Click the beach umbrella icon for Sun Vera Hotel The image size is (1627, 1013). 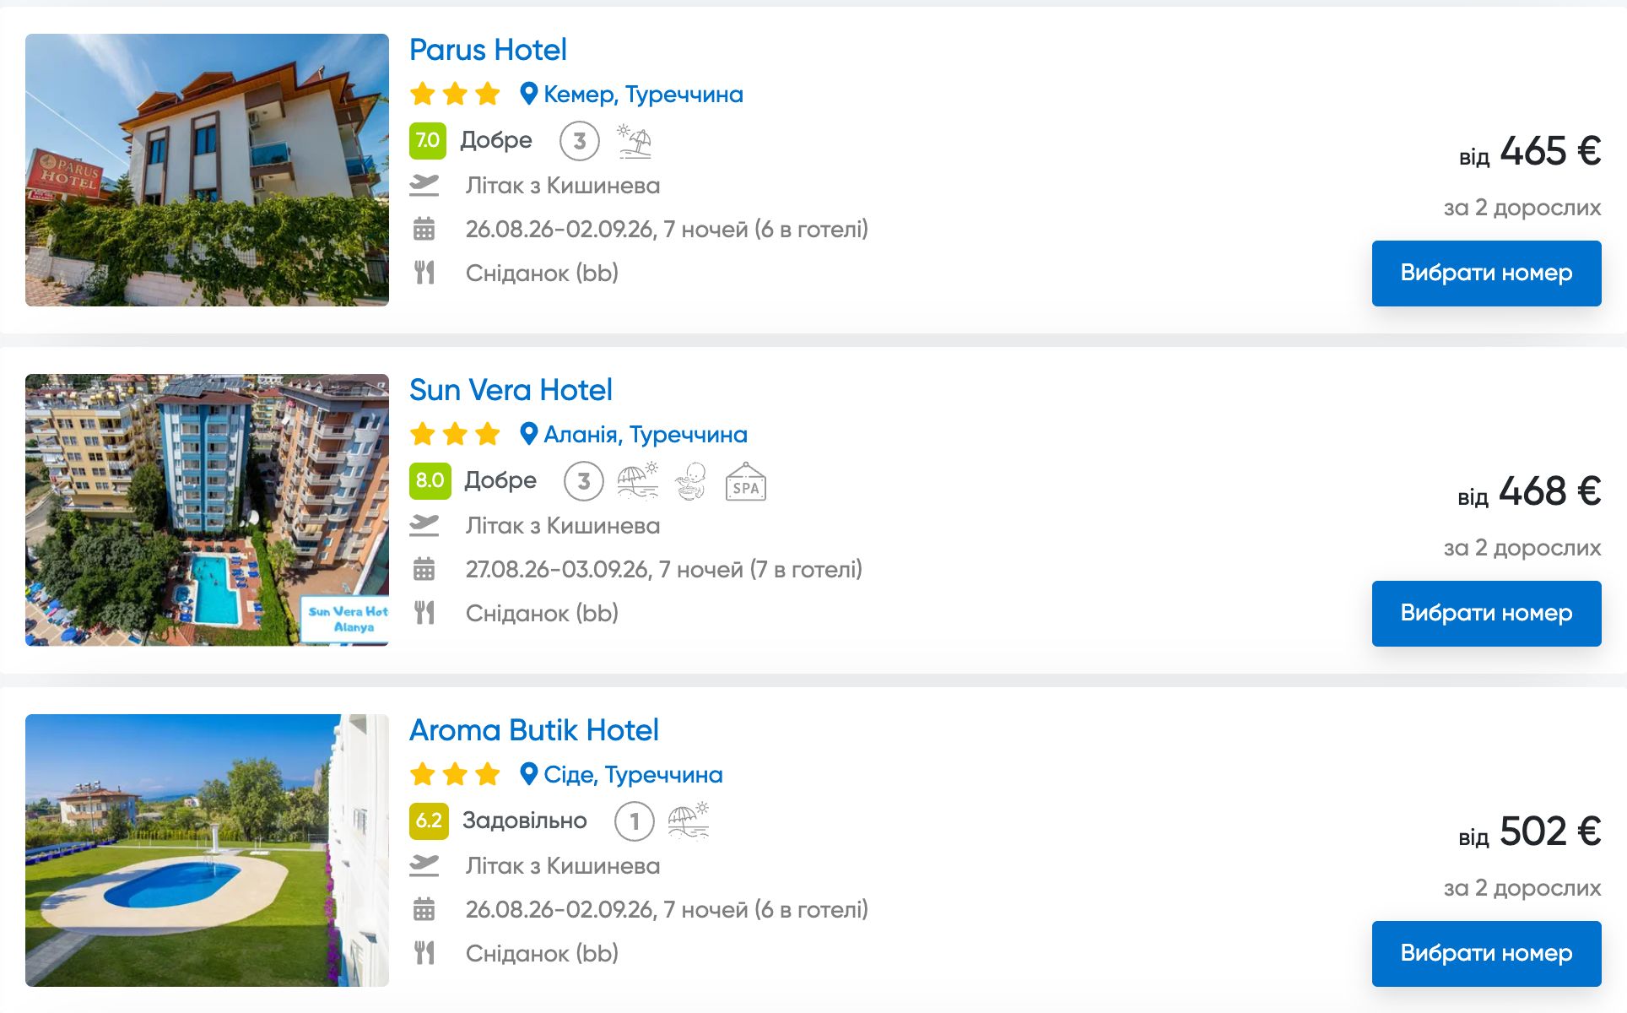coord(638,481)
